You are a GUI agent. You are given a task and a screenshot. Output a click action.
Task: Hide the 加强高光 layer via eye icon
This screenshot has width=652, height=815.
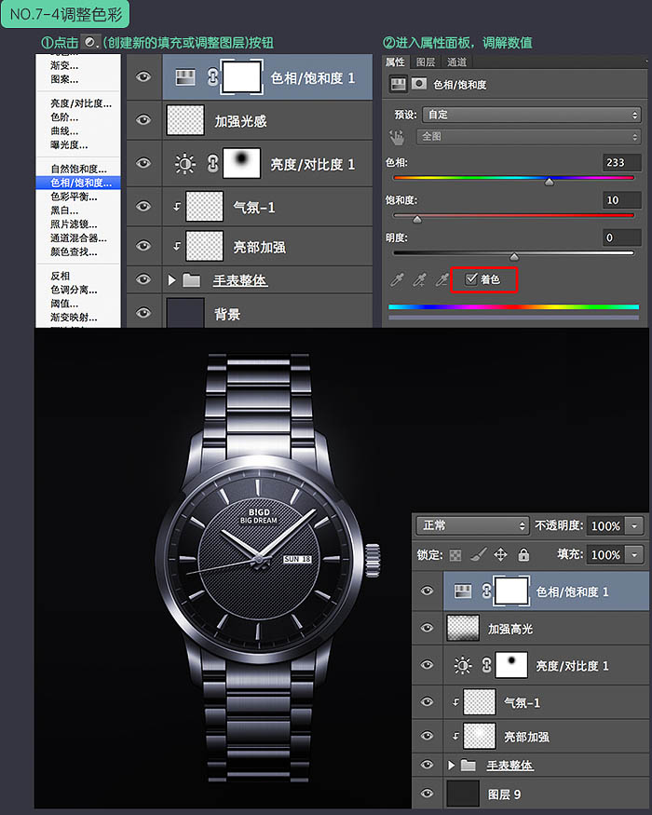[427, 628]
